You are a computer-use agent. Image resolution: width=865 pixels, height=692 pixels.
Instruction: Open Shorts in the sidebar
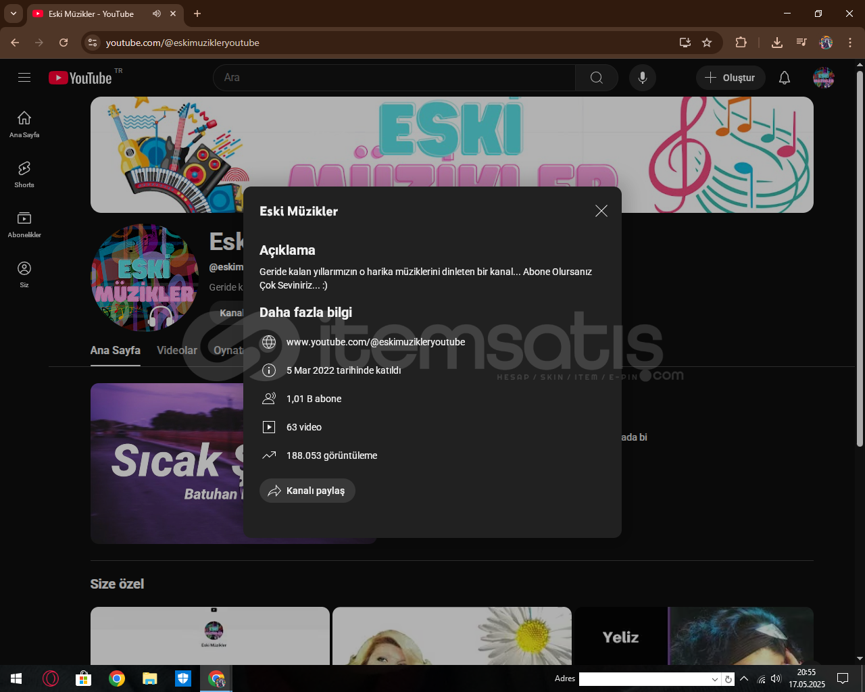pyautogui.click(x=24, y=174)
